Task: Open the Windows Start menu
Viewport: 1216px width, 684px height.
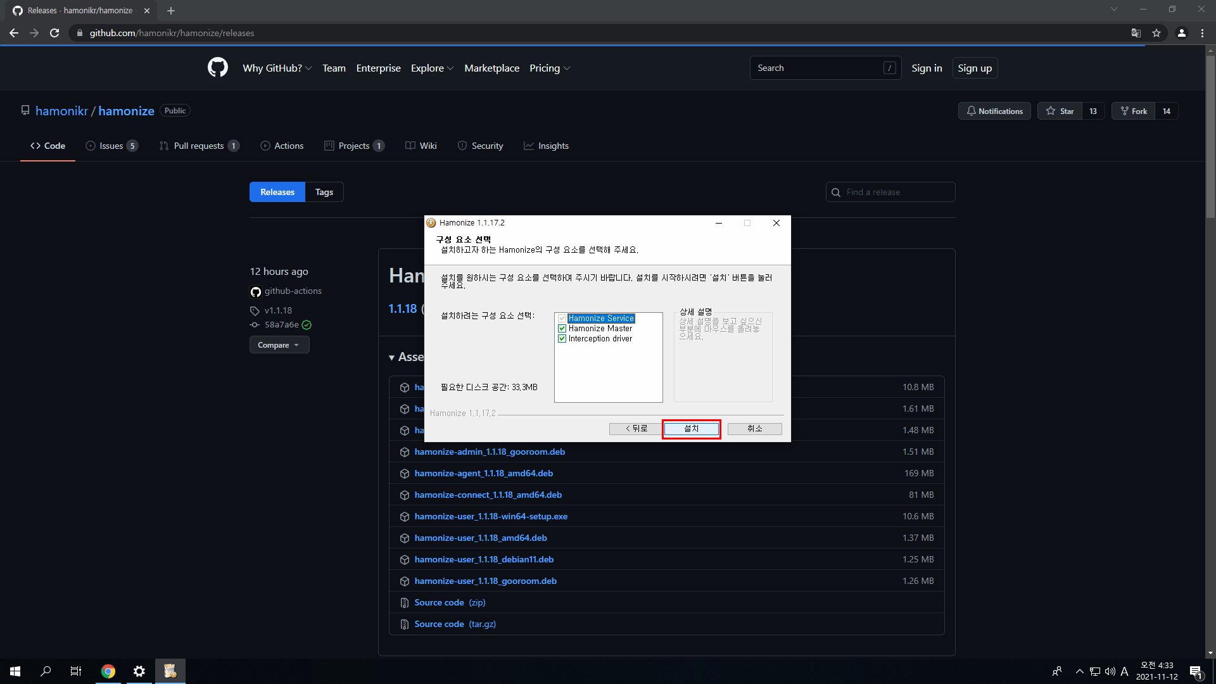Action: point(15,671)
